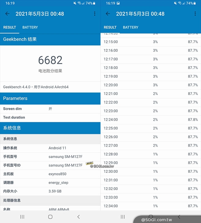Switch to BATTERY tab on left screen
The height and width of the screenshot is (223, 201).
pyautogui.click(x=30, y=27)
